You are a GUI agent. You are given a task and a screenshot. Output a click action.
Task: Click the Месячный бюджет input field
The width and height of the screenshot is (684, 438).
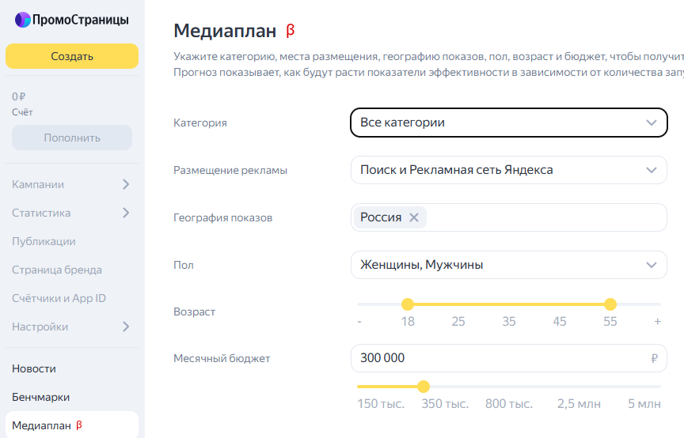(508, 358)
